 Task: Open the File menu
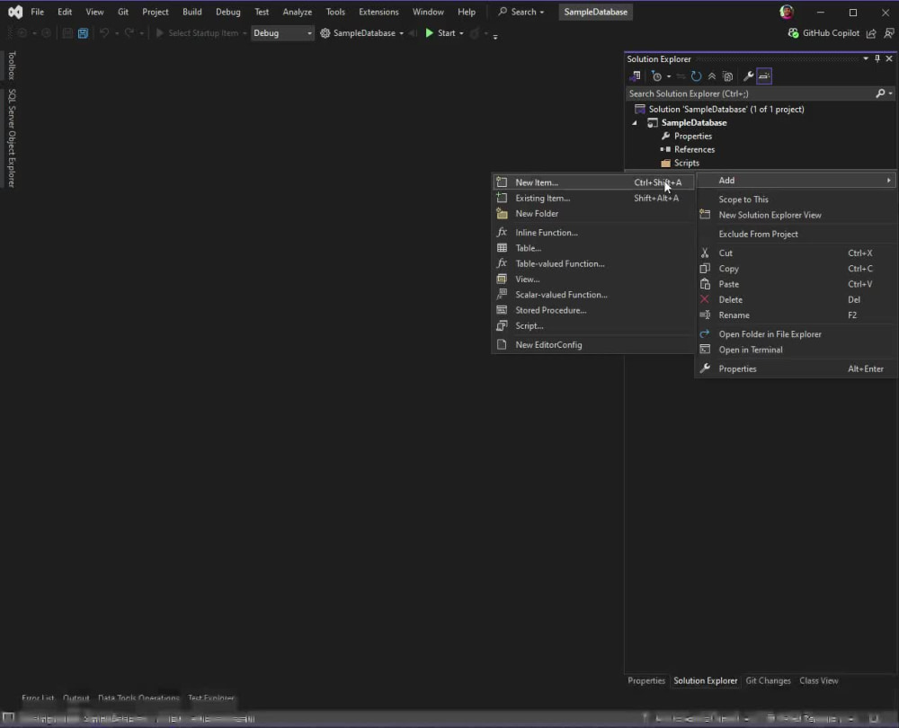coord(37,12)
